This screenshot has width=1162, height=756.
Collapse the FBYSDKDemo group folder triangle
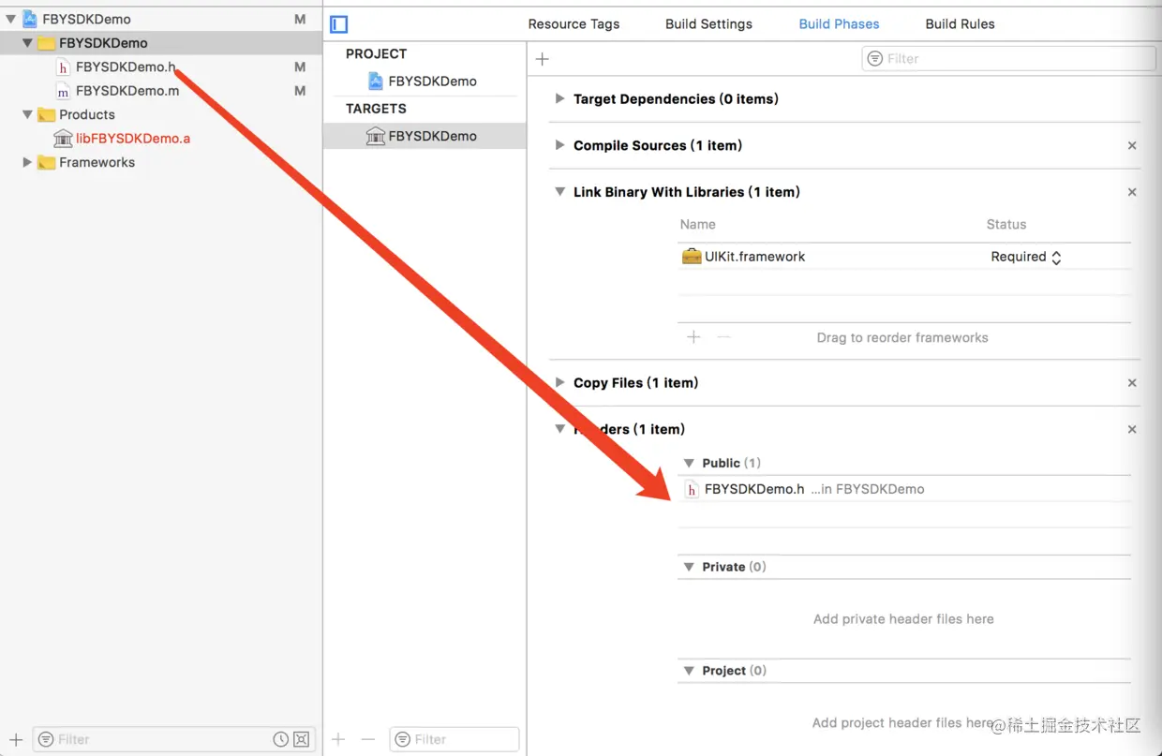(x=27, y=43)
